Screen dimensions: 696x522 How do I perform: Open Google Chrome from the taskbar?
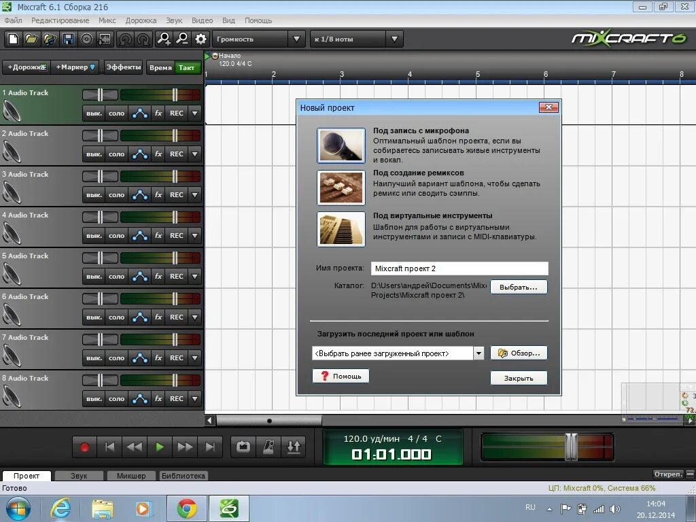tap(187, 508)
